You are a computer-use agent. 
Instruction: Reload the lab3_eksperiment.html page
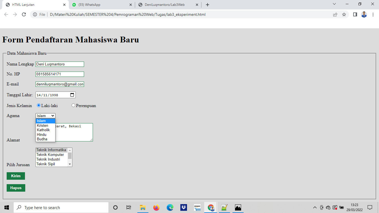25,14
